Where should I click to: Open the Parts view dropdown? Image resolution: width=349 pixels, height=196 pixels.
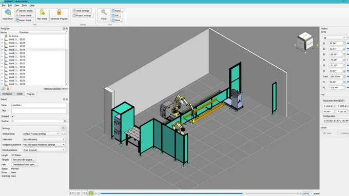pos(117,20)
